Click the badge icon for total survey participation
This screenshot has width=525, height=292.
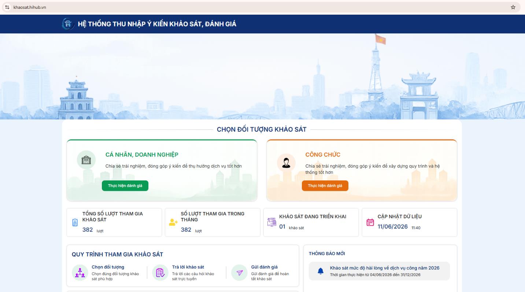coord(75,222)
